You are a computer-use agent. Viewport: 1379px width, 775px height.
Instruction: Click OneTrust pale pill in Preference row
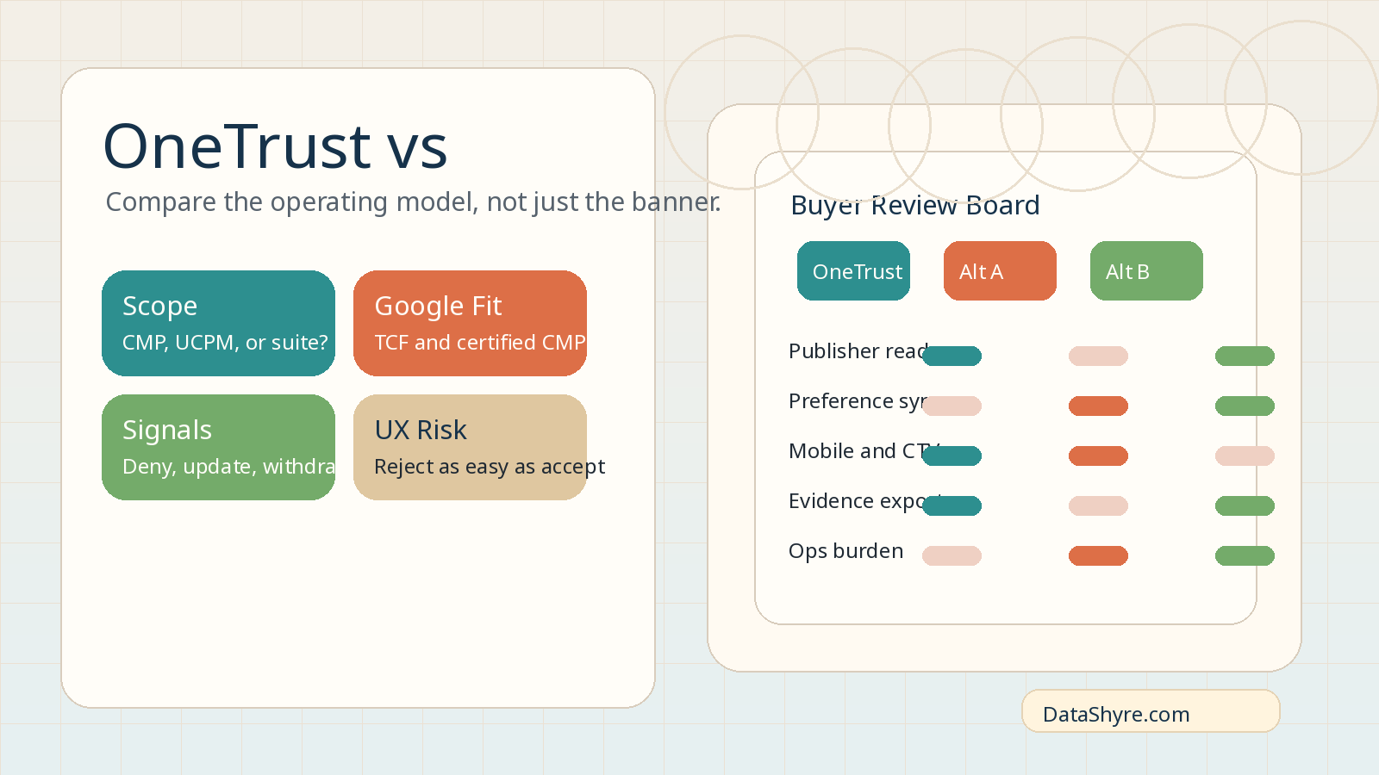(952, 406)
